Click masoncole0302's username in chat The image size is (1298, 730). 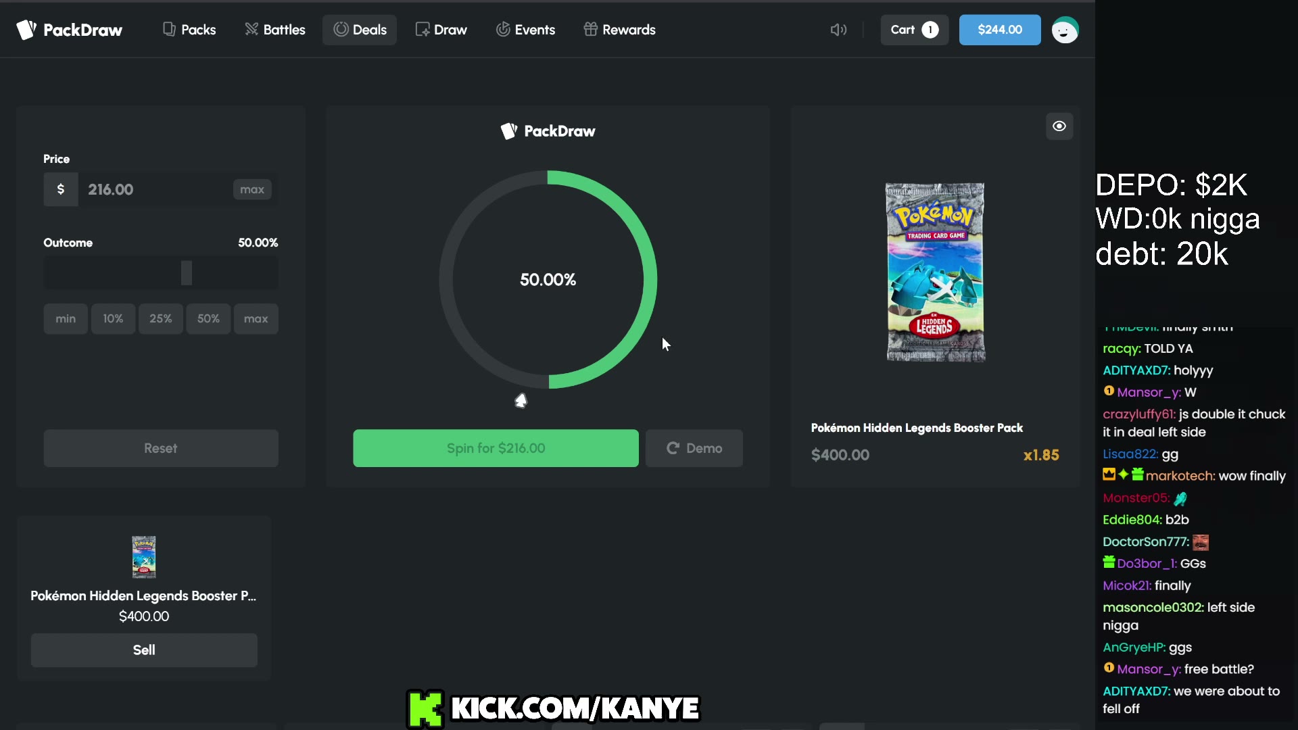coord(1153,608)
